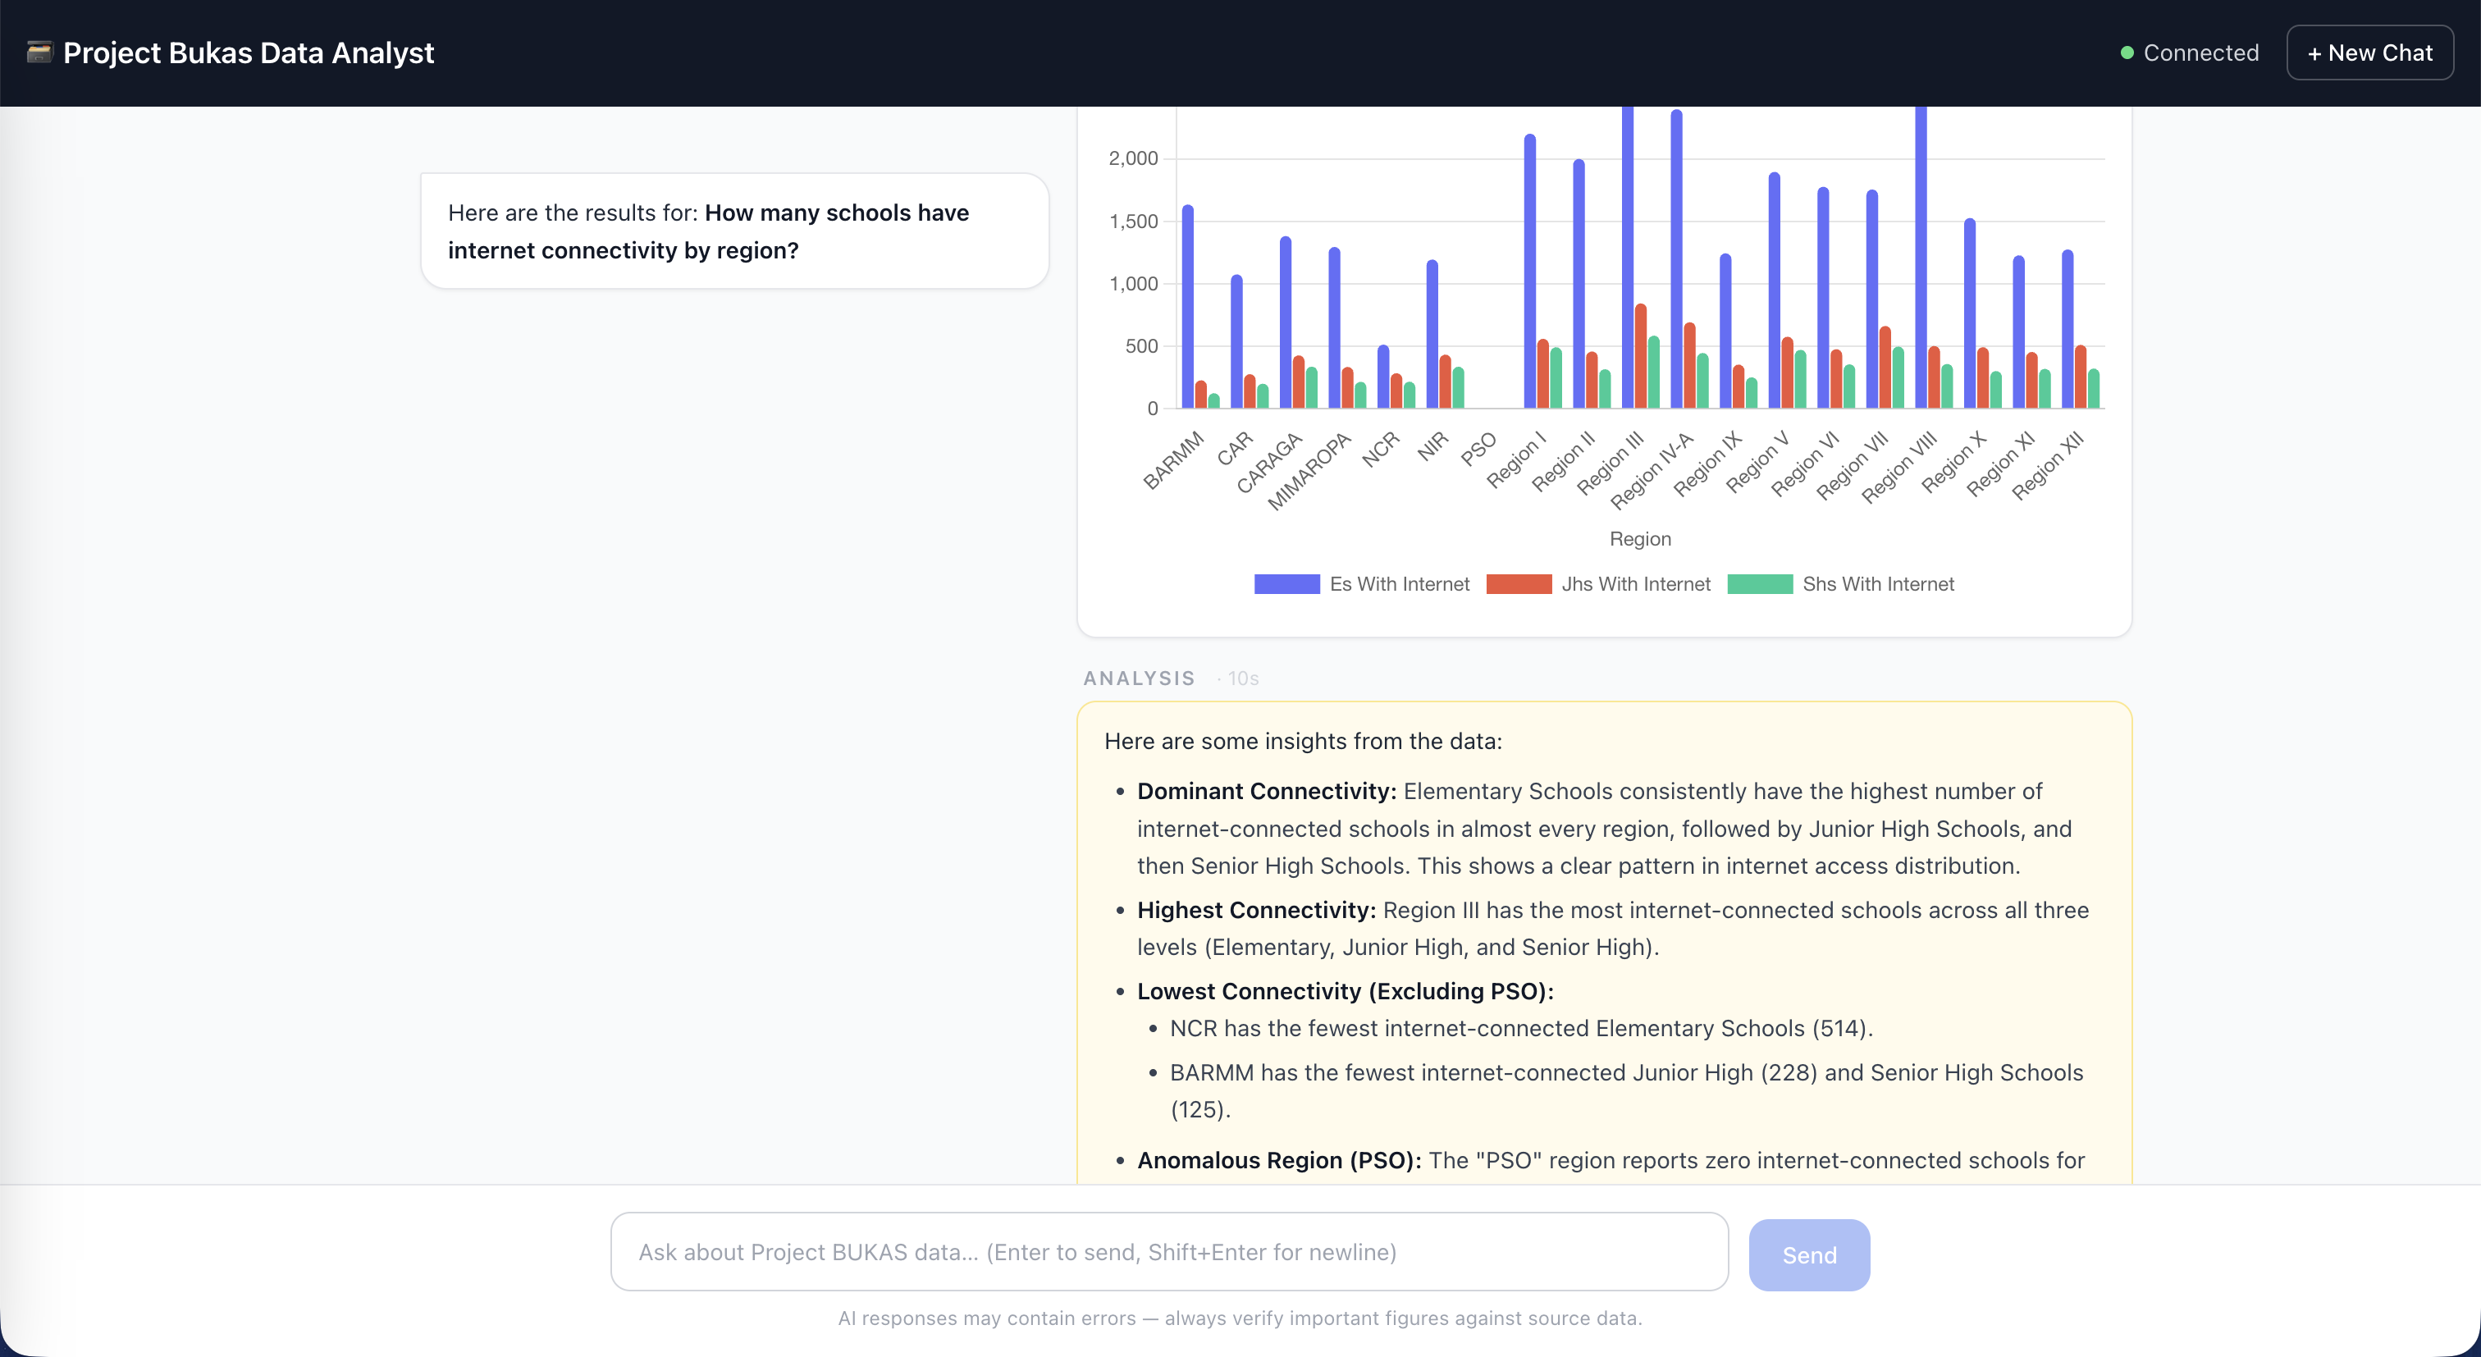2481x1357 pixels.
Task: Toggle Shs With Internet legend swatch
Action: pos(1760,583)
